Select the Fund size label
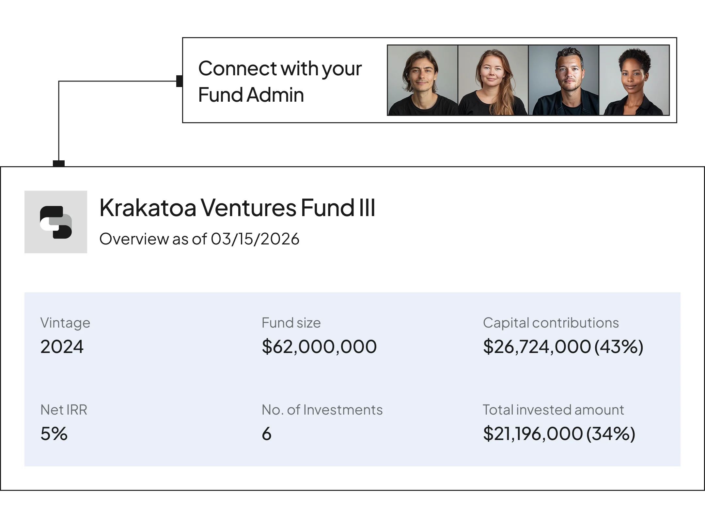 tap(291, 323)
